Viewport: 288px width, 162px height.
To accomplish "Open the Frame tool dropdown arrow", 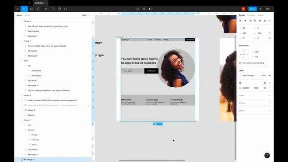I will tap(34, 9).
